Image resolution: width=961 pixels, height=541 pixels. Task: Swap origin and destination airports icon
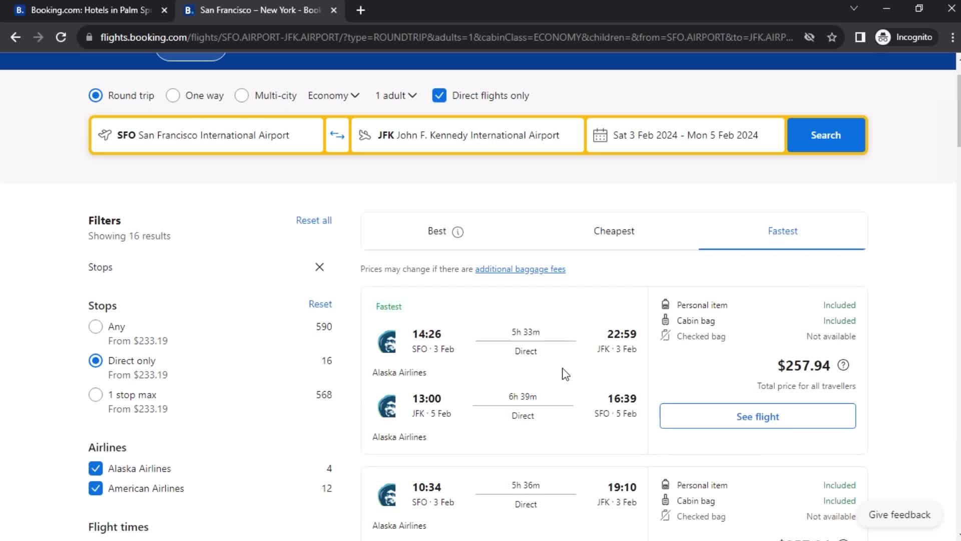337,135
